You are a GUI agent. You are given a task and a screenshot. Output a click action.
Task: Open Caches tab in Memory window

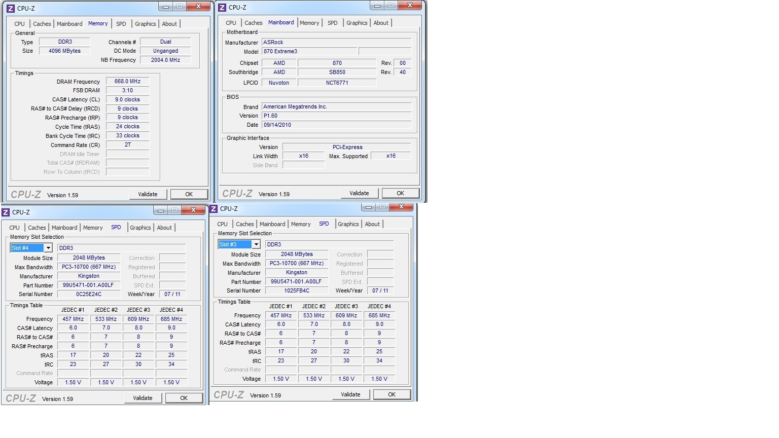tap(42, 24)
